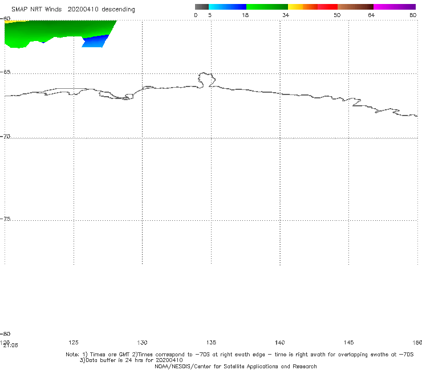Pick the blue 5–18 segment of the color bar
This screenshot has width=422, height=370.
(228, 7)
